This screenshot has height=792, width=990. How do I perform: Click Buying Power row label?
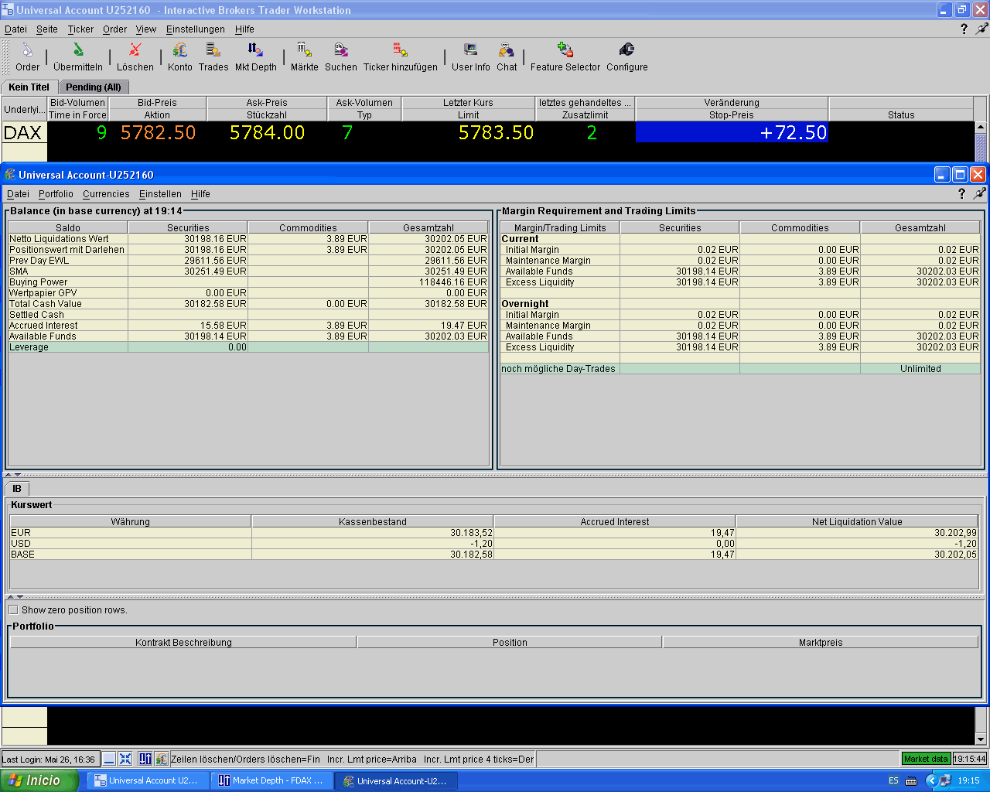(x=39, y=282)
